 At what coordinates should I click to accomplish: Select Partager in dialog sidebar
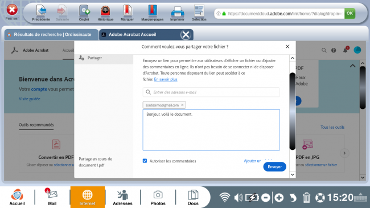point(104,58)
